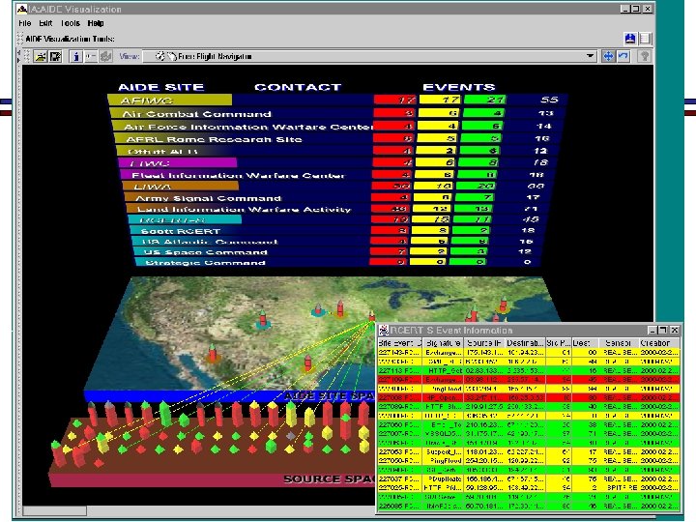696x522 pixels.
Task: Select the AFIWC site group row
Action: [x=337, y=100]
